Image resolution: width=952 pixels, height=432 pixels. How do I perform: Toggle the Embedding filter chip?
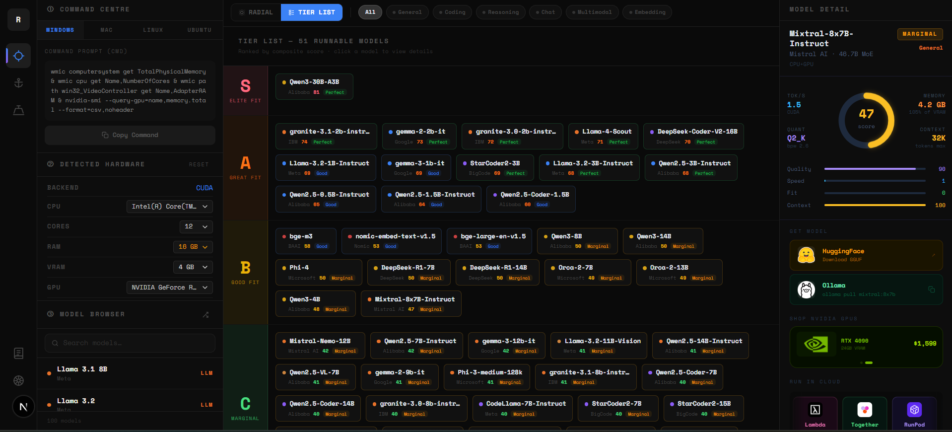pyautogui.click(x=647, y=12)
